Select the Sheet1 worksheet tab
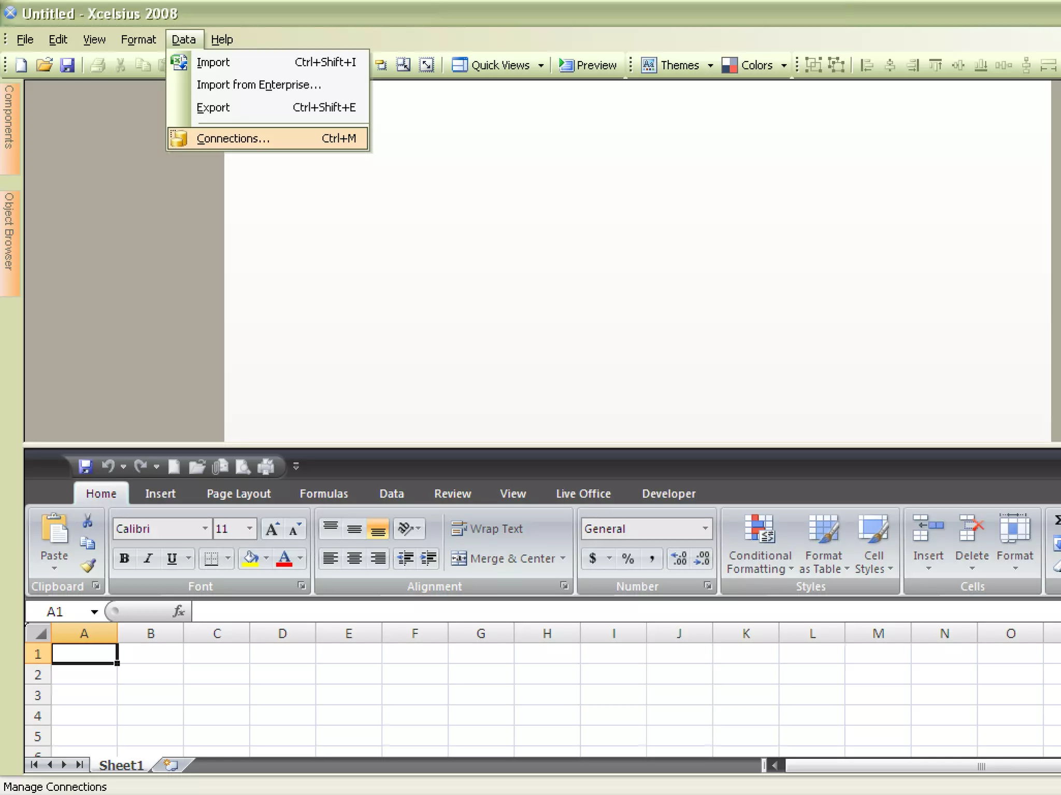1061x795 pixels. (x=121, y=765)
